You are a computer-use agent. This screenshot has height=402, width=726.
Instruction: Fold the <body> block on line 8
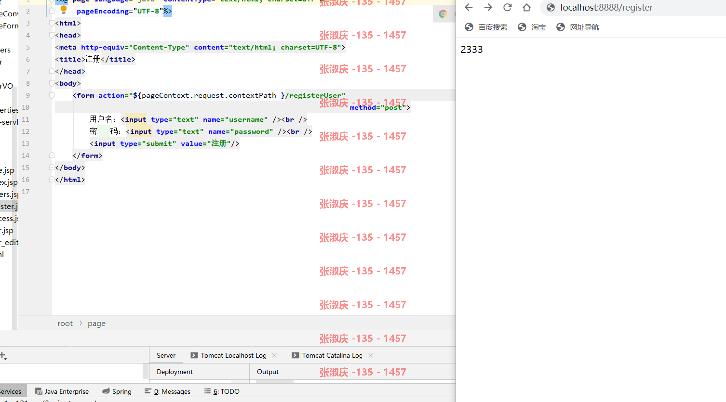point(52,83)
